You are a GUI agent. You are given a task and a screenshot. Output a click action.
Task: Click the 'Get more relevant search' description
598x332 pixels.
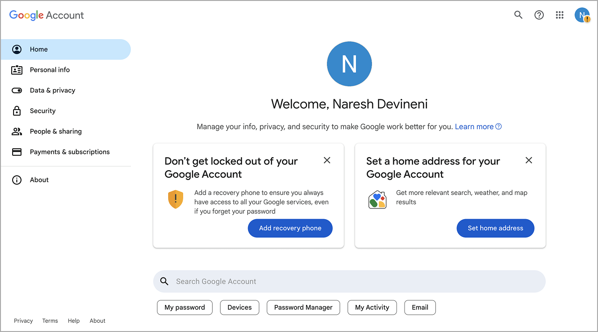tap(462, 197)
